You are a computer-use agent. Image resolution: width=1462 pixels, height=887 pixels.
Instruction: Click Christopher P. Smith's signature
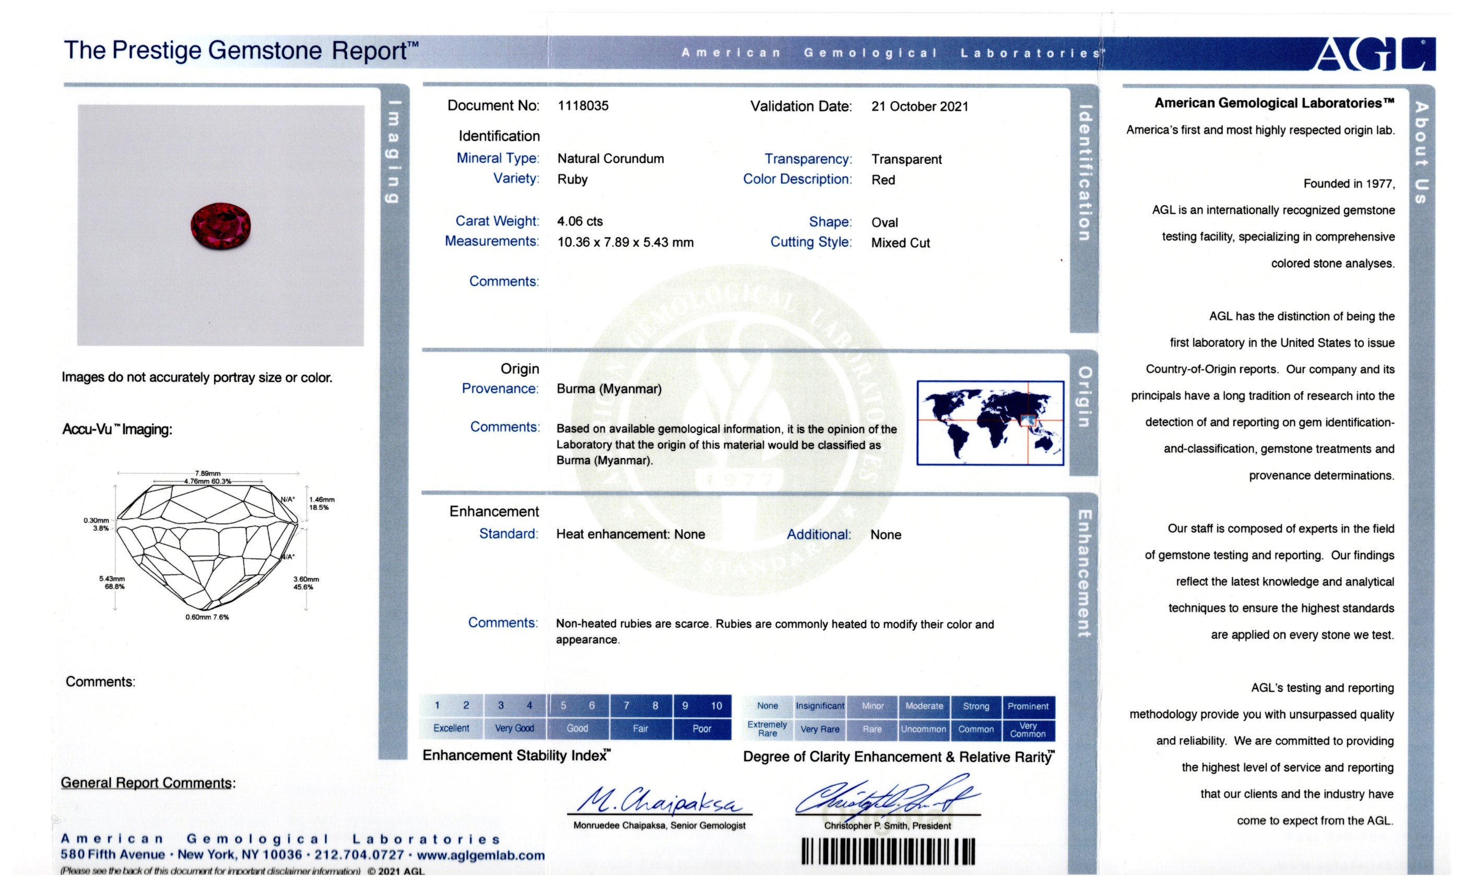point(887,797)
